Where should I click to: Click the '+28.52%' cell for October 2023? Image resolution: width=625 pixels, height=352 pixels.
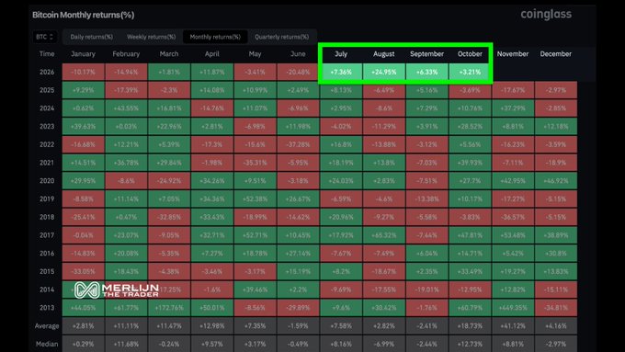(470, 126)
